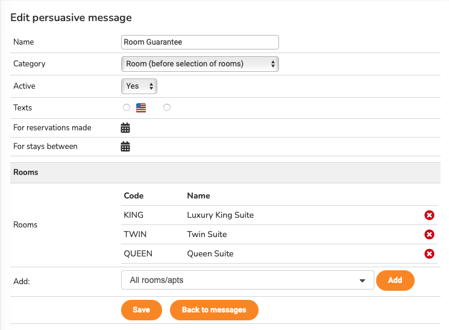Image resolution: width=449 pixels, height=330 pixels.
Task: Select the radio button beside US flag
Action: (126, 107)
